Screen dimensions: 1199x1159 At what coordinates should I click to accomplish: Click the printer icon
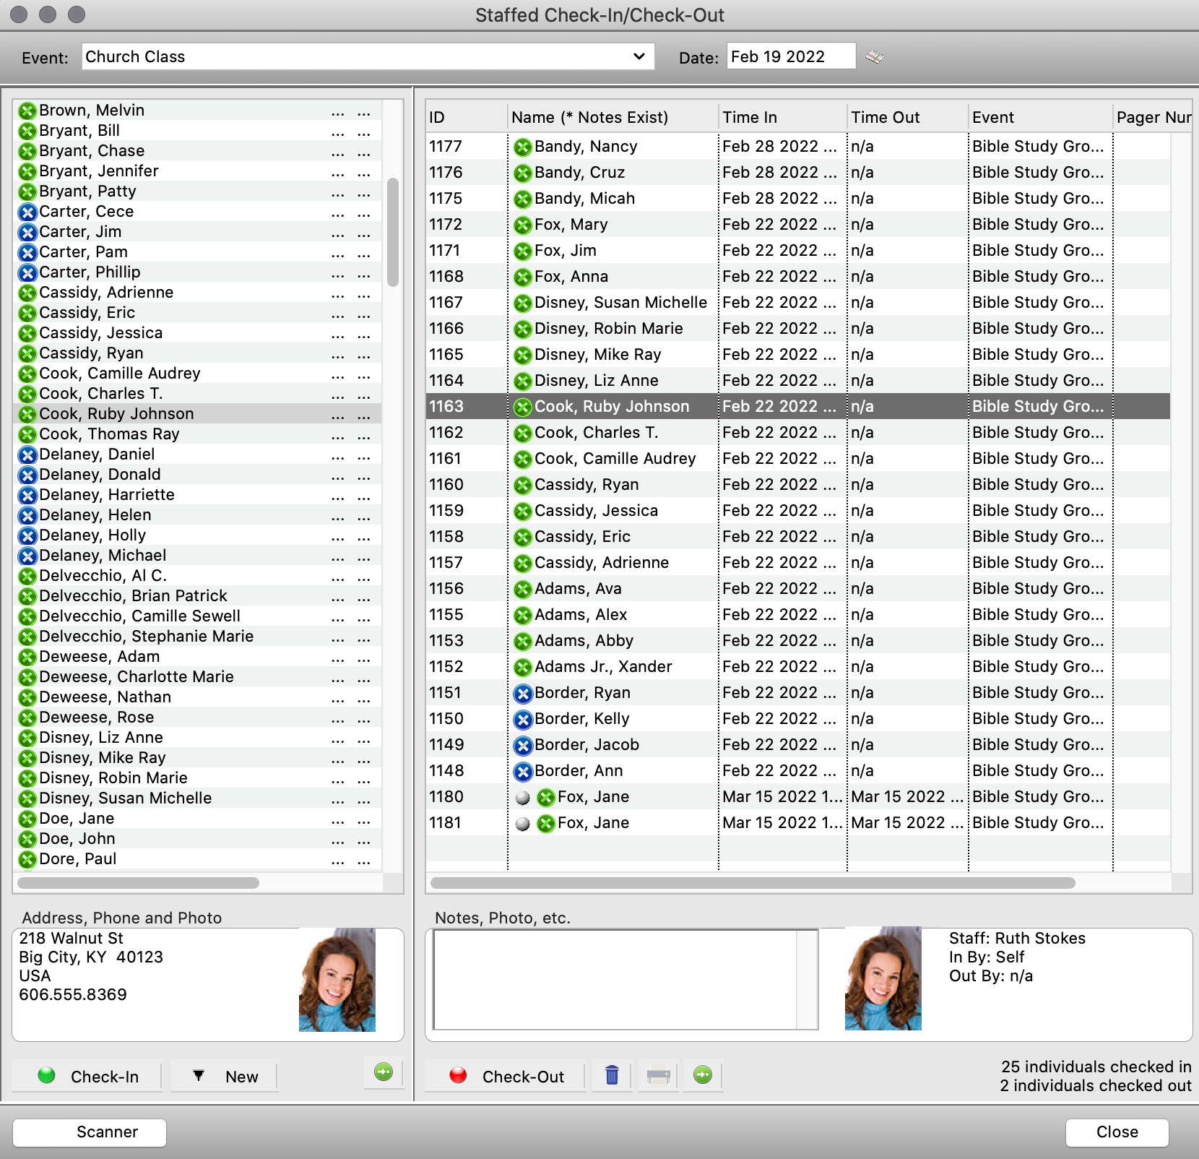coord(658,1075)
